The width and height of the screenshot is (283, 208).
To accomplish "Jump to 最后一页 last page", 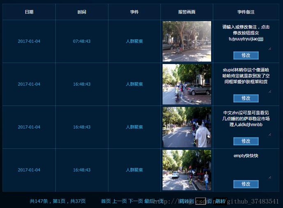I will coord(154,201).
